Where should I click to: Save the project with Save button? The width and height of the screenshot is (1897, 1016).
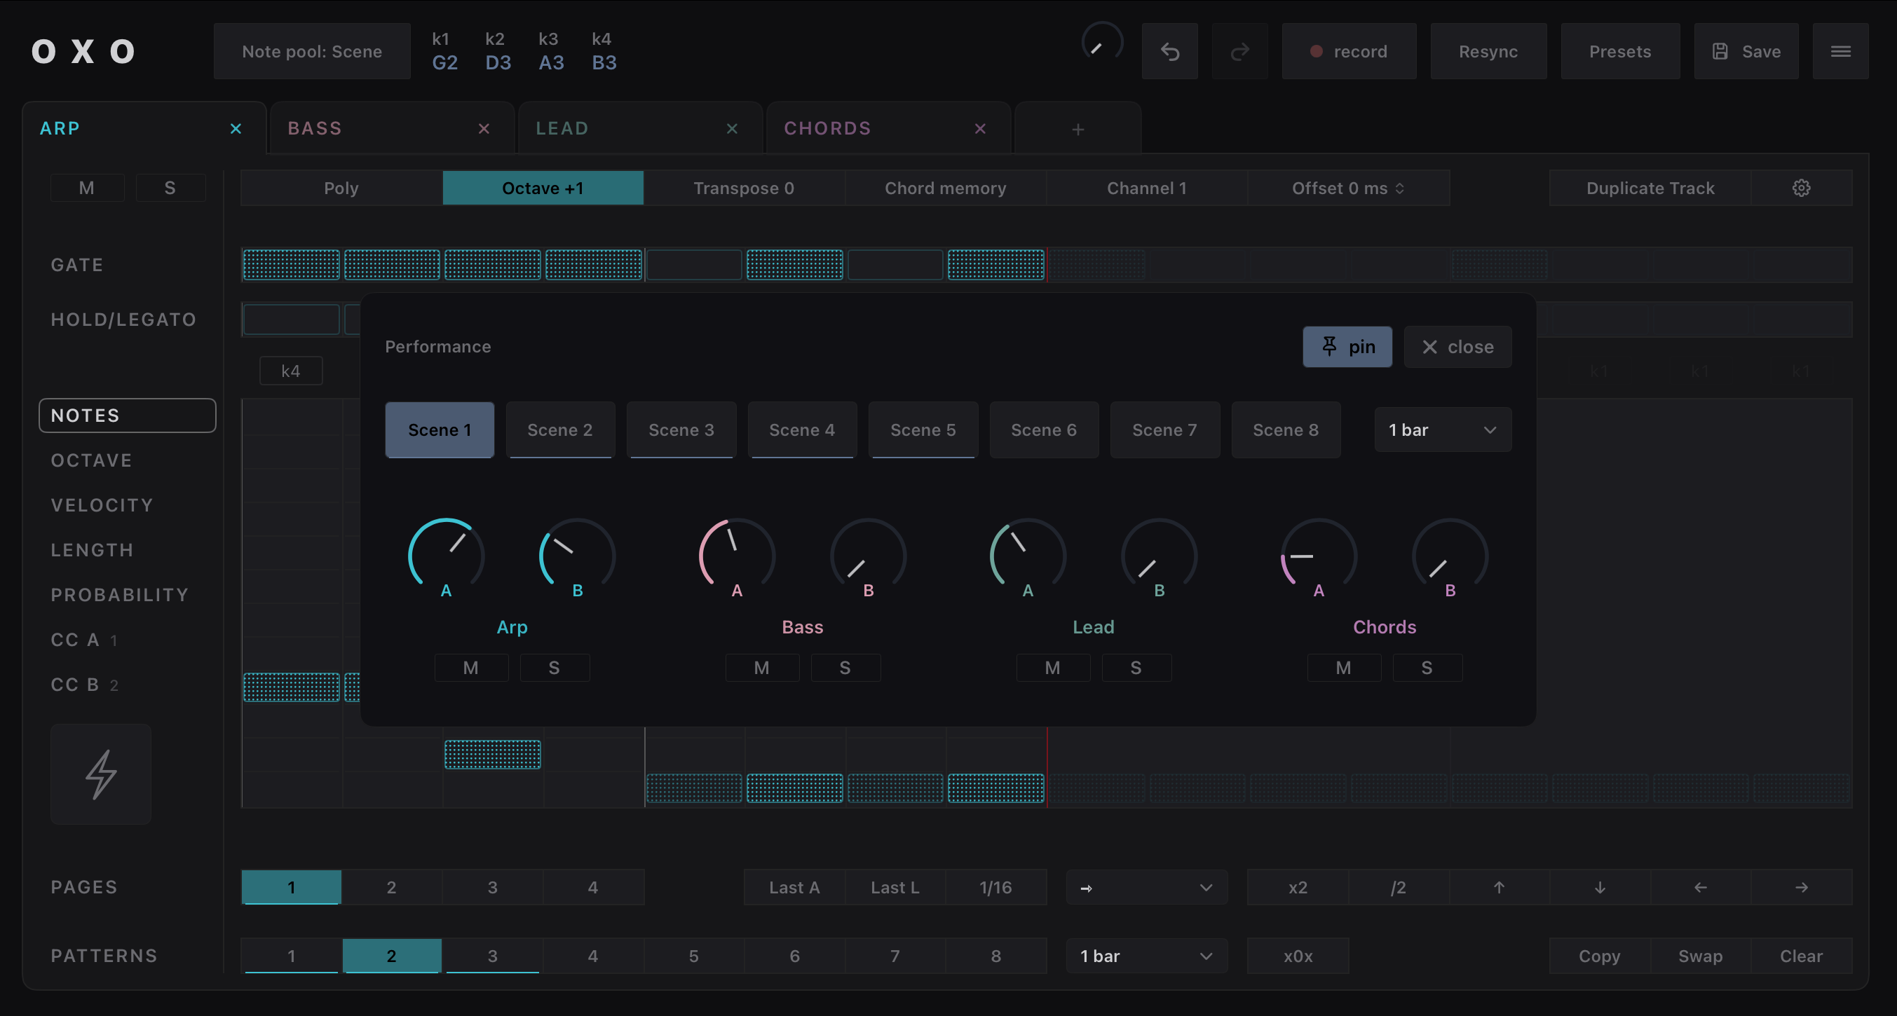[1746, 52]
